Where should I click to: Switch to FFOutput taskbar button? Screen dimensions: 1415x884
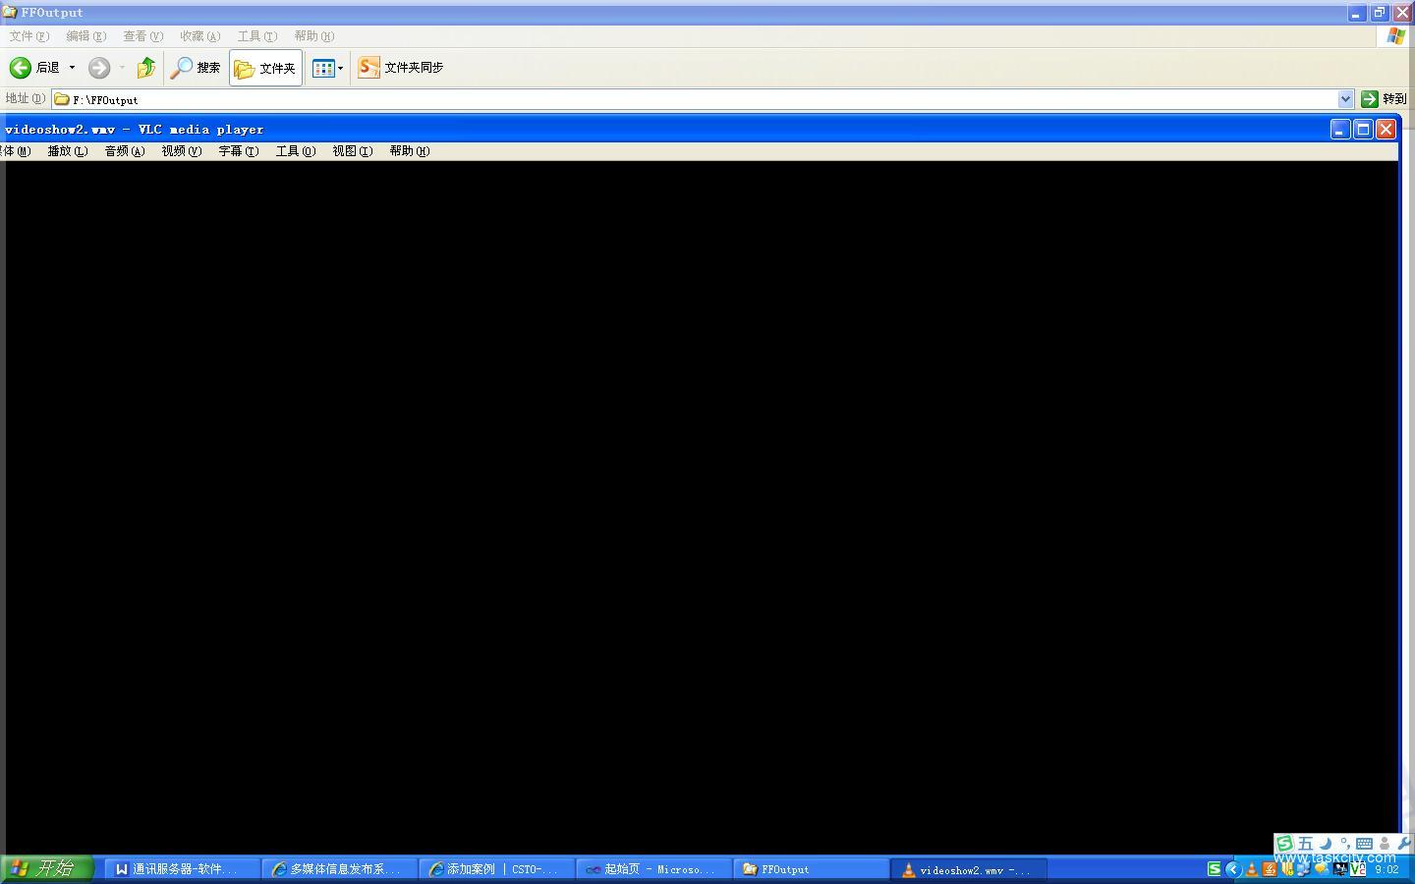tap(812, 869)
